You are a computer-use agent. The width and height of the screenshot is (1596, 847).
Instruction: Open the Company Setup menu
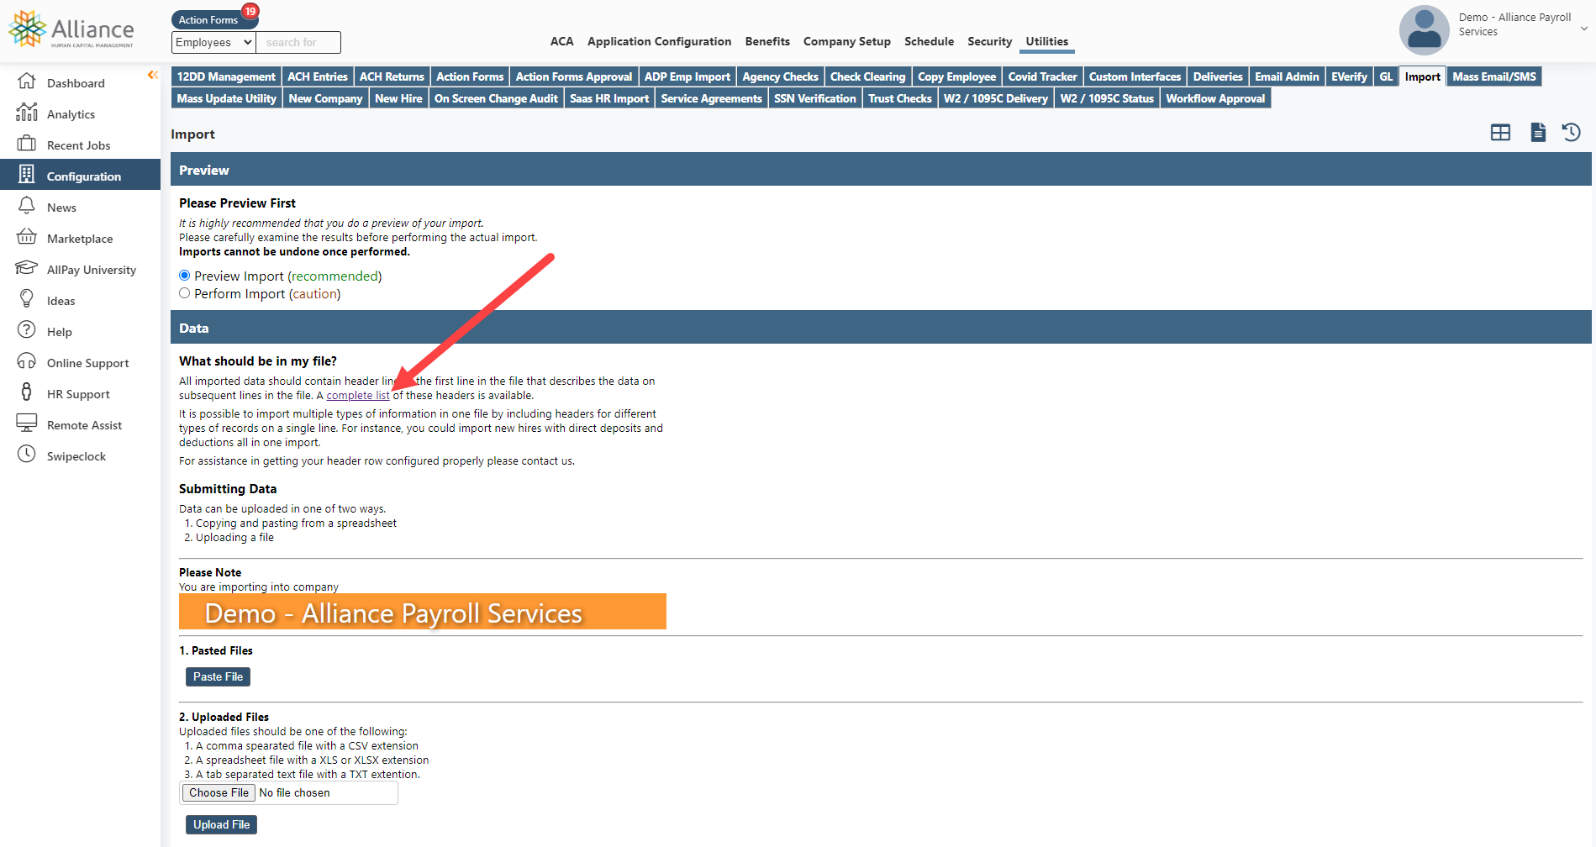coord(847,41)
